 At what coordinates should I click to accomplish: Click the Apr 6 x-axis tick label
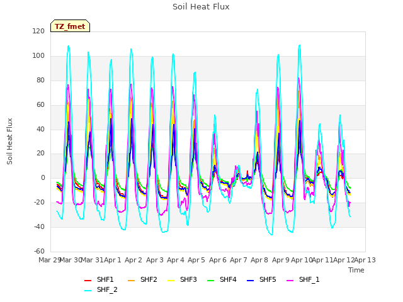[x=218, y=260]
